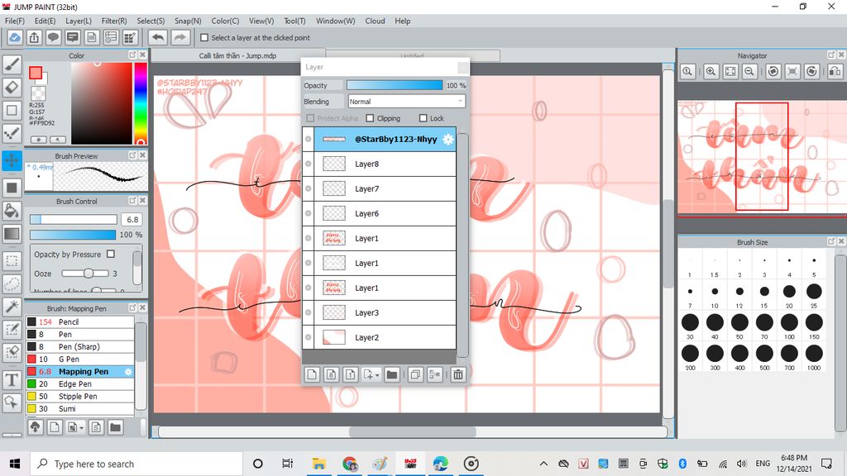Image resolution: width=847 pixels, height=476 pixels.
Task: Open the Snap(N) menu
Action: coord(188,21)
